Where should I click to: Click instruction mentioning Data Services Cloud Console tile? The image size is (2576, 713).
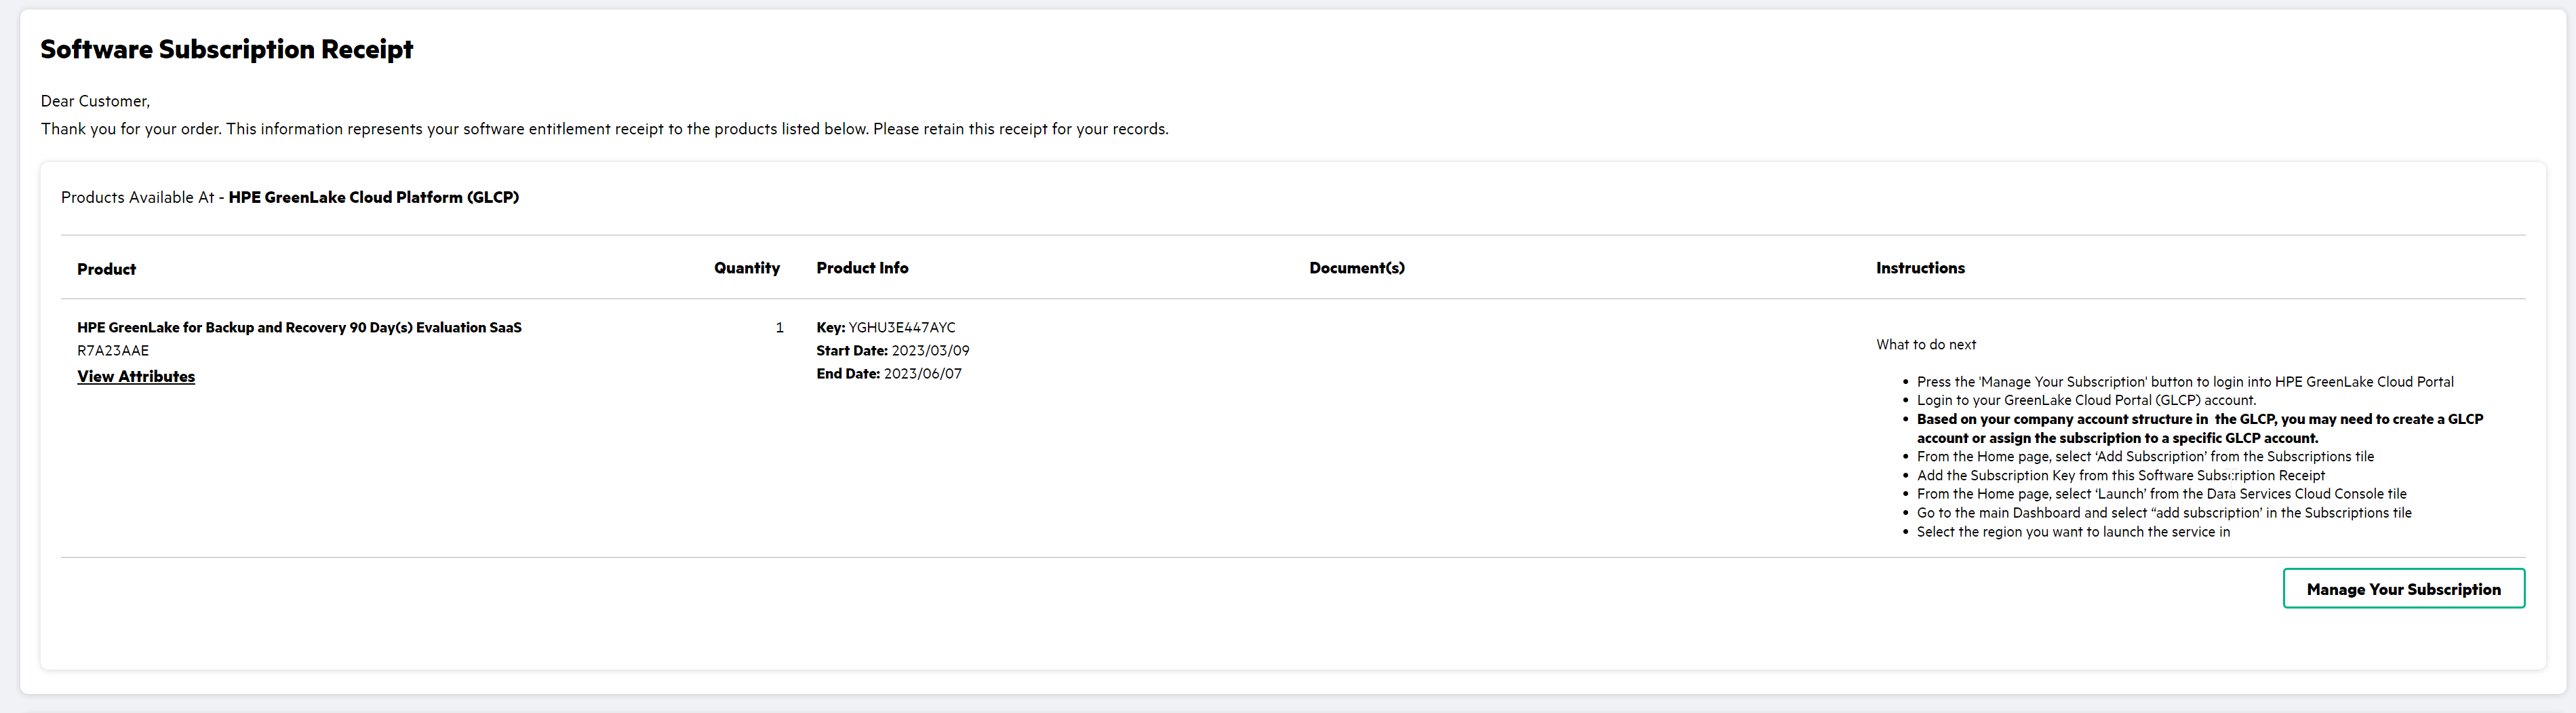tap(2161, 494)
